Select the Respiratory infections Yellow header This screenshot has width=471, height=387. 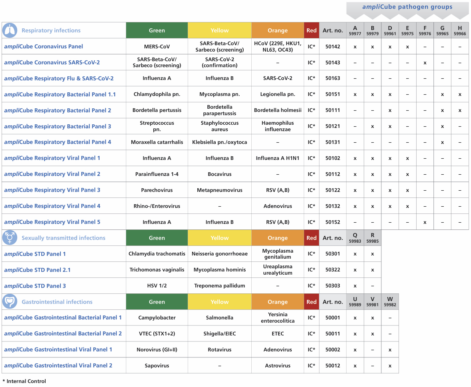pyautogui.click(x=220, y=30)
